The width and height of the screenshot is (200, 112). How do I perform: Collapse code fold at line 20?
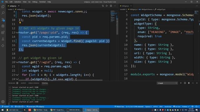point(17,62)
